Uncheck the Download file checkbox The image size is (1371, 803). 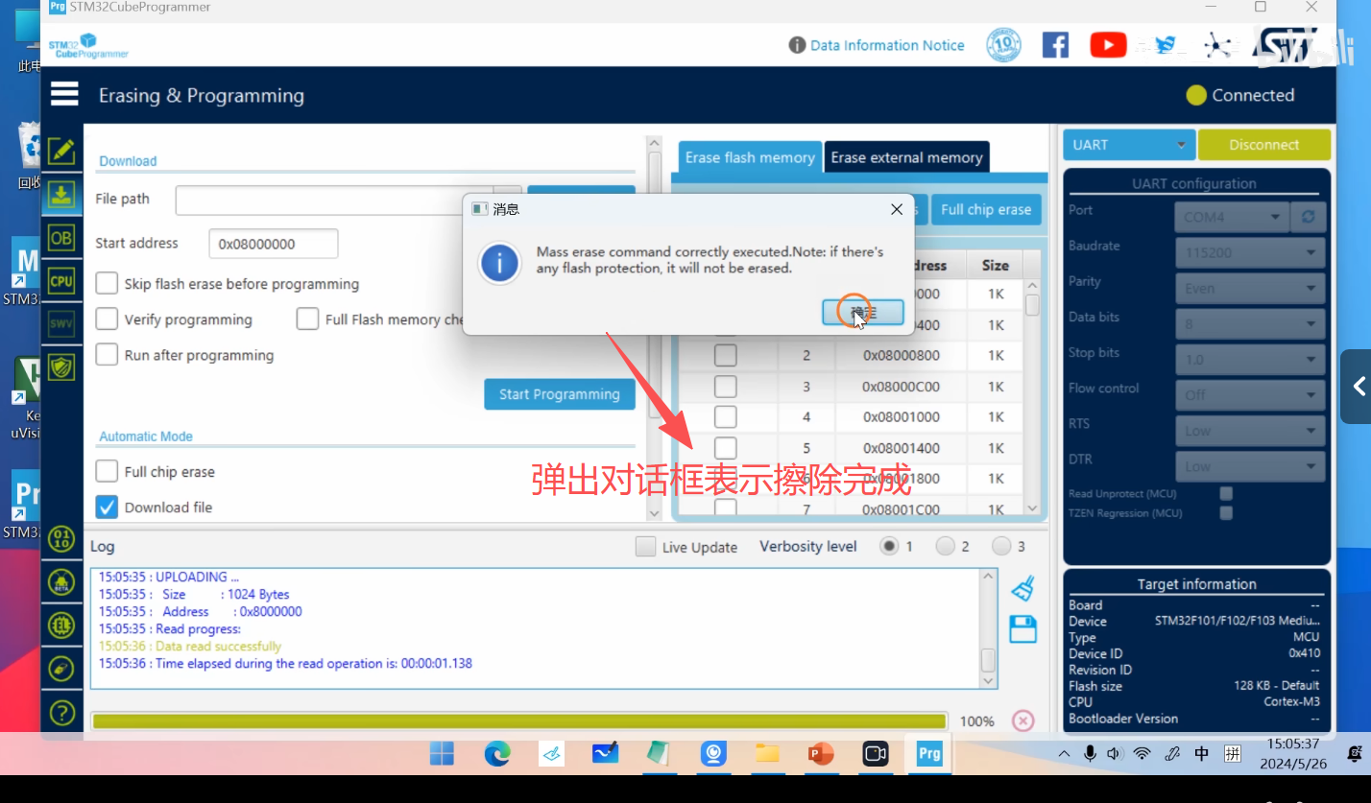click(x=107, y=507)
